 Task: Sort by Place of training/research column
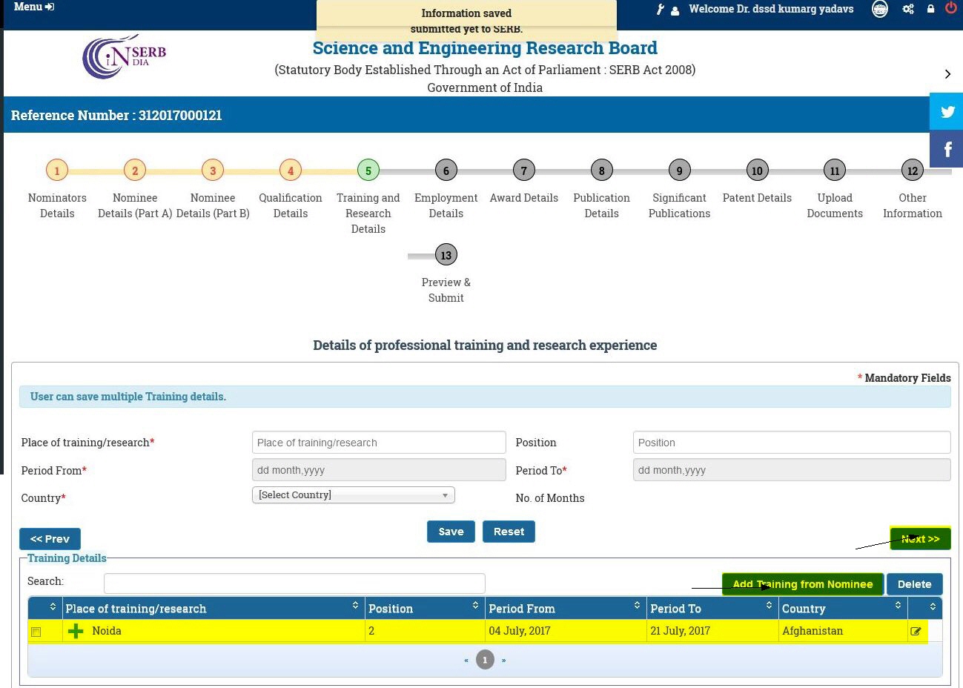coord(214,609)
